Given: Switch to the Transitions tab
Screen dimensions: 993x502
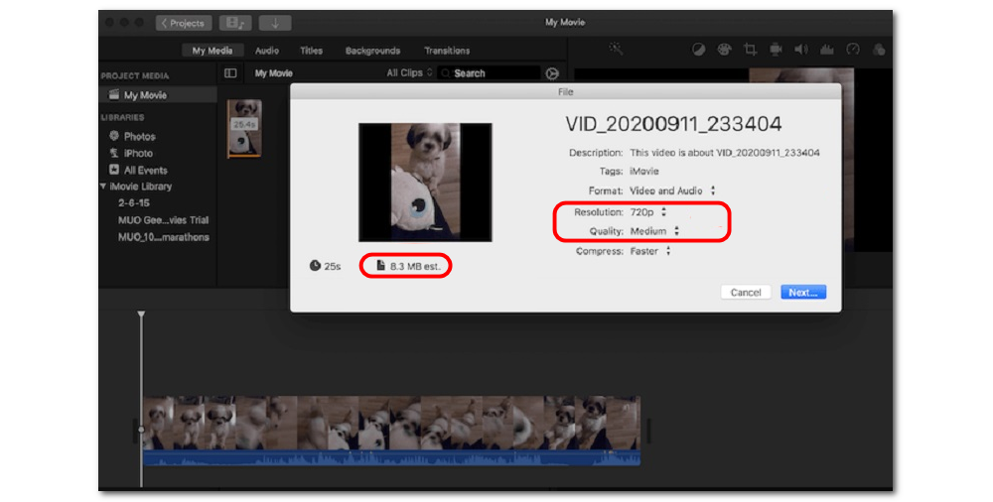Looking at the screenshot, I should pos(447,51).
